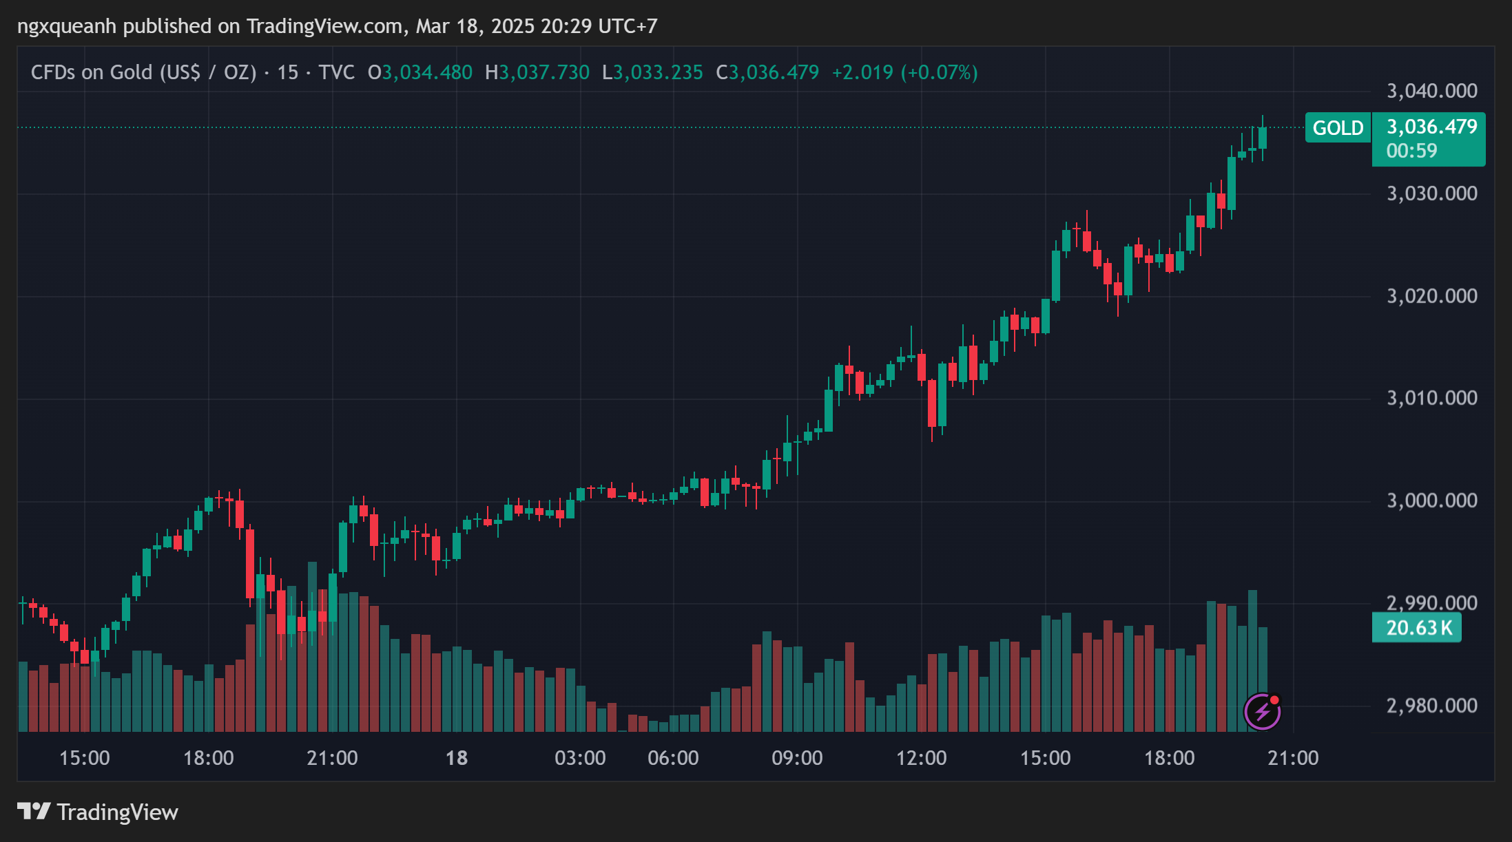Click the 20.63 K volume label
This screenshot has height=842, width=1512.
click(x=1417, y=628)
